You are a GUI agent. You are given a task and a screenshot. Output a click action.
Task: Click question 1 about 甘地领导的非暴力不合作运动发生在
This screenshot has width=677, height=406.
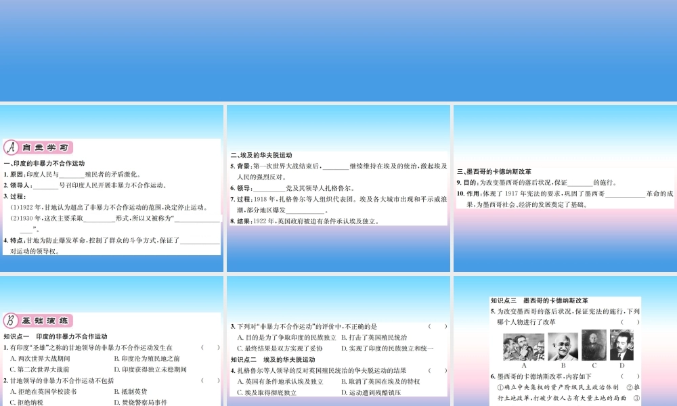point(88,347)
